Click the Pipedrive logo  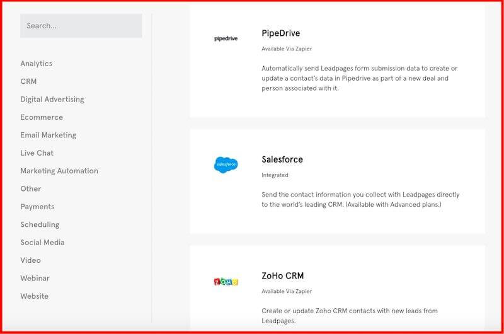(x=226, y=38)
